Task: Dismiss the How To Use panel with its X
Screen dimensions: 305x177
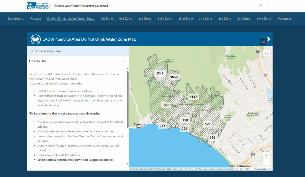Action: (124, 61)
